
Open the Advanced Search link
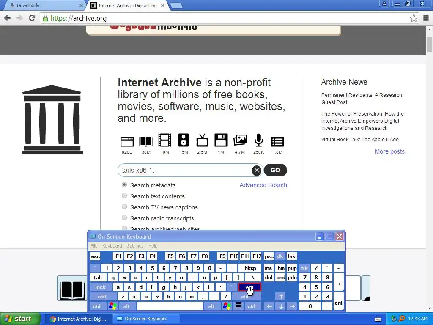263,185
